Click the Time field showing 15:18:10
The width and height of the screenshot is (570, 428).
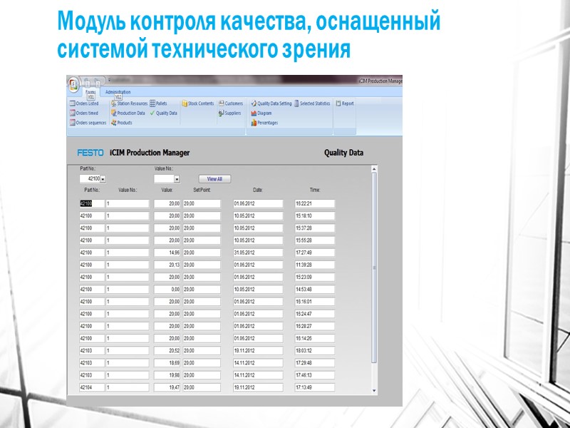314,216
